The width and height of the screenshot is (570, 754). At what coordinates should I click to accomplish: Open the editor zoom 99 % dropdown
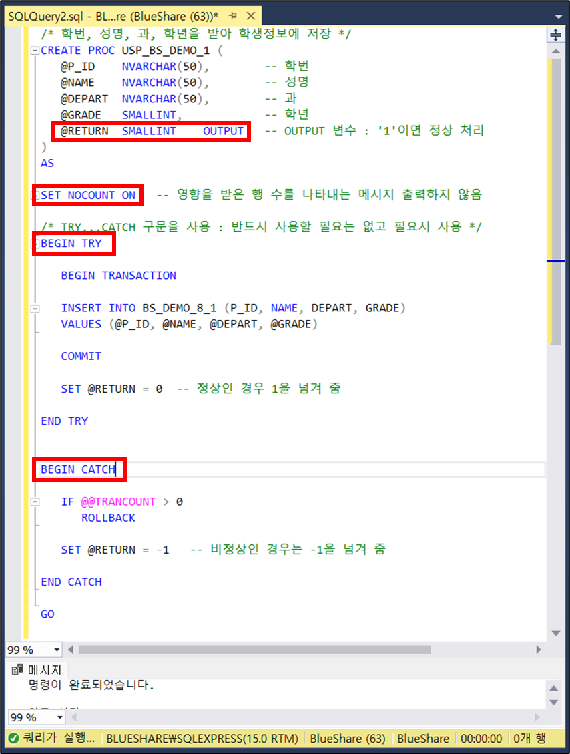coord(57,650)
